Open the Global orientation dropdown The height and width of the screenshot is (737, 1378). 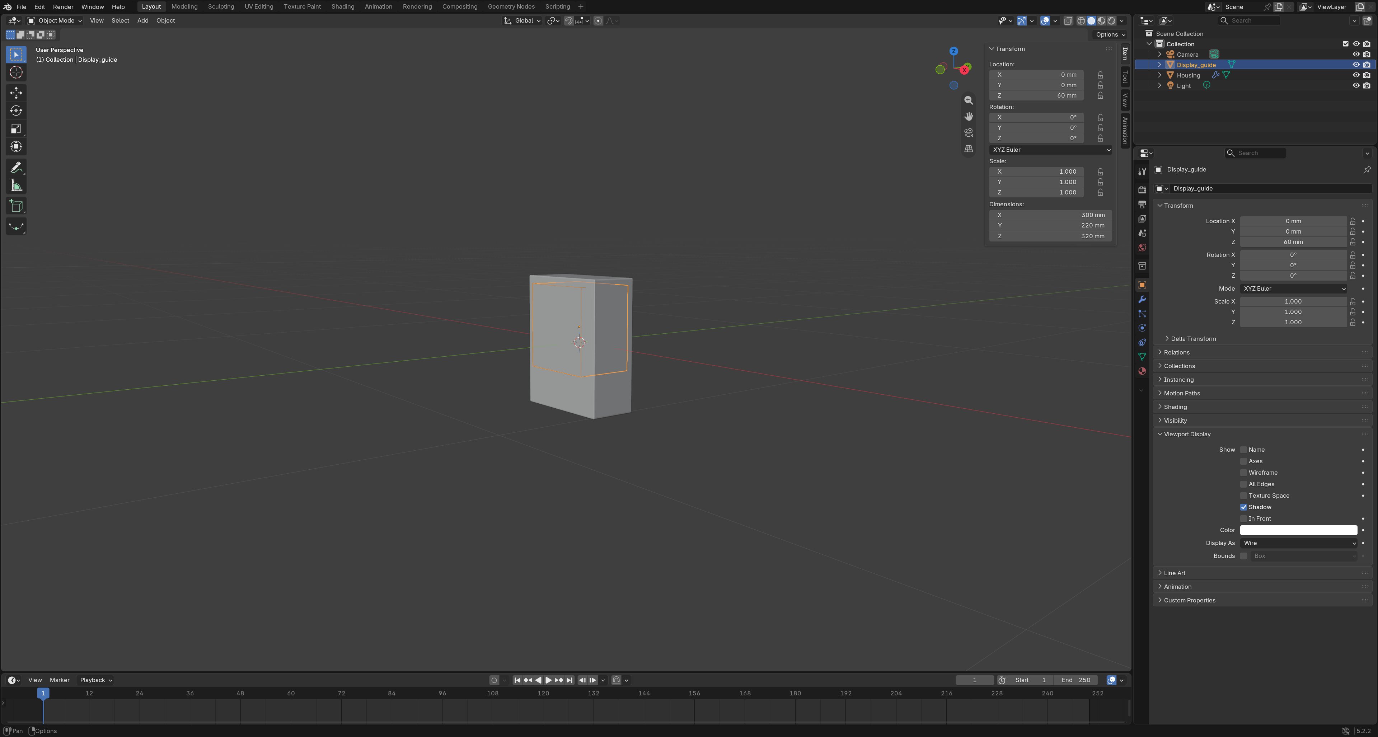pos(522,20)
